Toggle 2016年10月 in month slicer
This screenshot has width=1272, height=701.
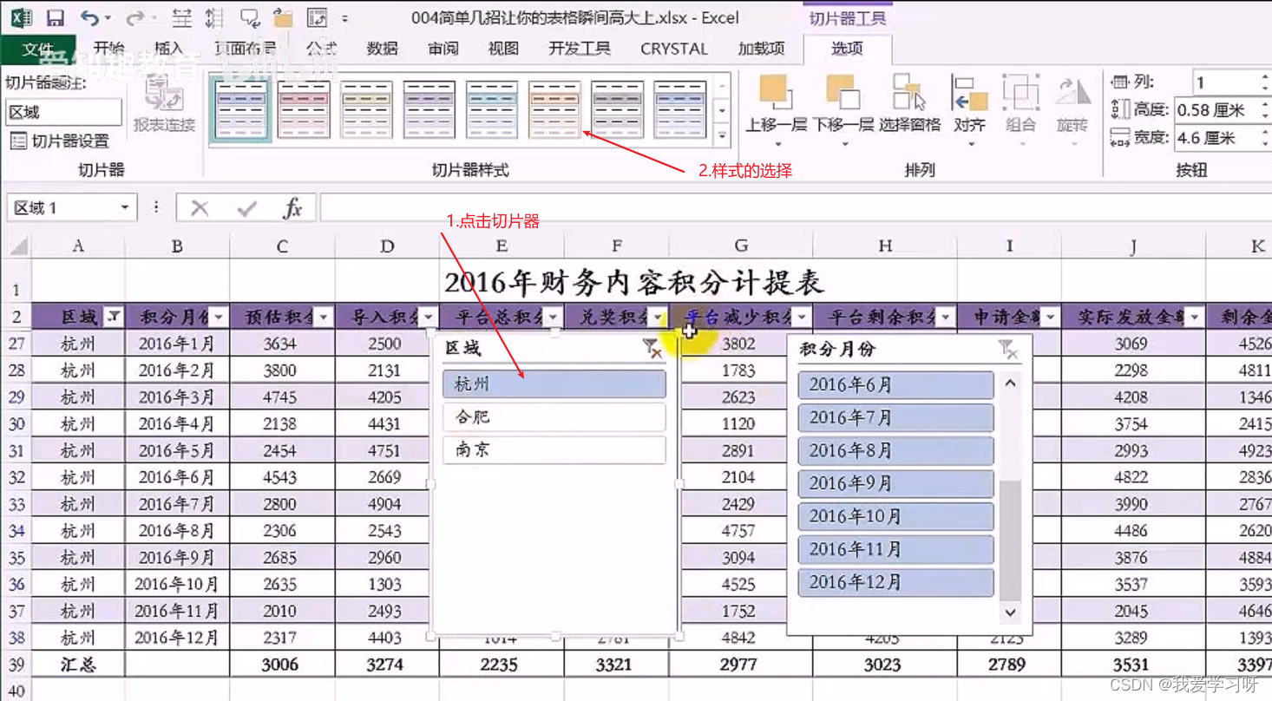(895, 517)
